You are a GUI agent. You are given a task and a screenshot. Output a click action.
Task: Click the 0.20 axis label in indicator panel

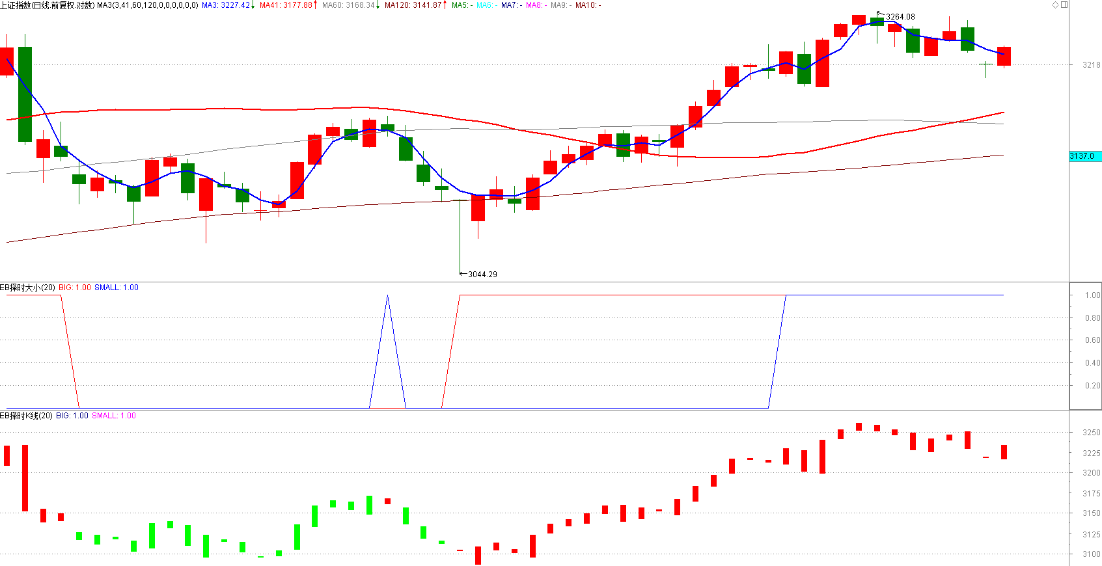click(1093, 386)
